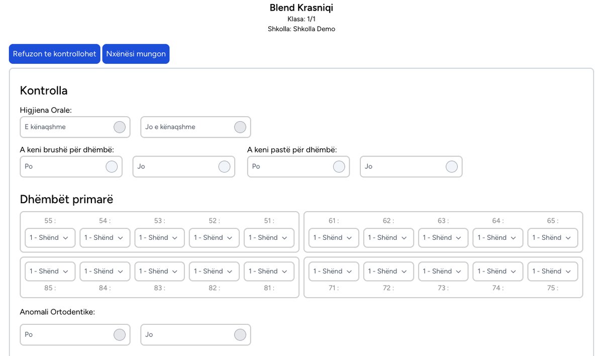Open the tooth 62 status dropdown
The image size is (603, 356).
click(x=389, y=238)
